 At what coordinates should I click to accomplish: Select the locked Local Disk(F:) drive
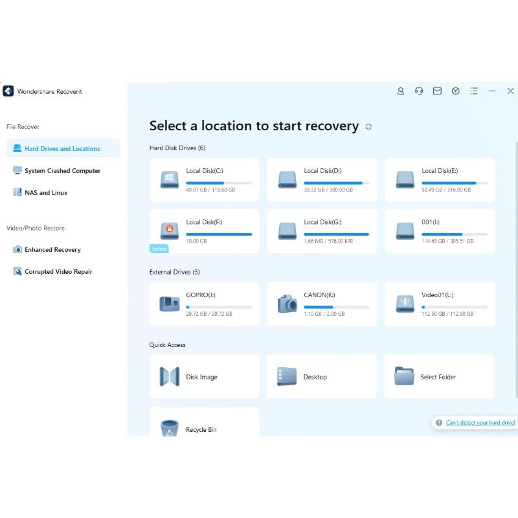click(x=204, y=231)
